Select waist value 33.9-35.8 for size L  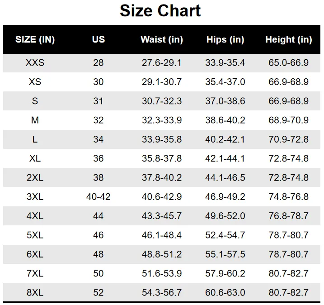[161, 139]
